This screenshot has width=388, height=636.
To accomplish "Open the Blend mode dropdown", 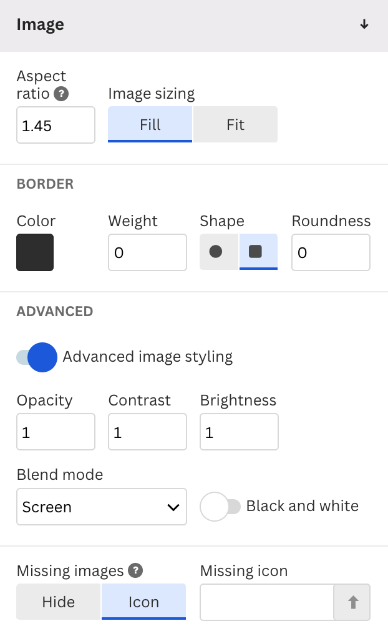I will 102,507.
